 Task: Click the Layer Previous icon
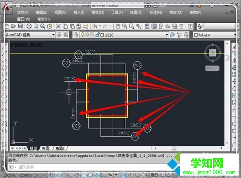(x=179, y=35)
